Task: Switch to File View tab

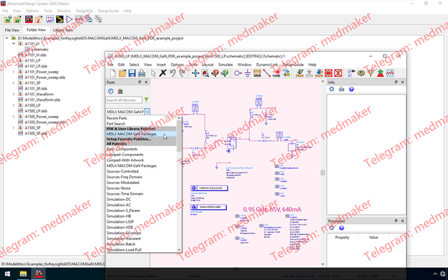Action: point(12,30)
